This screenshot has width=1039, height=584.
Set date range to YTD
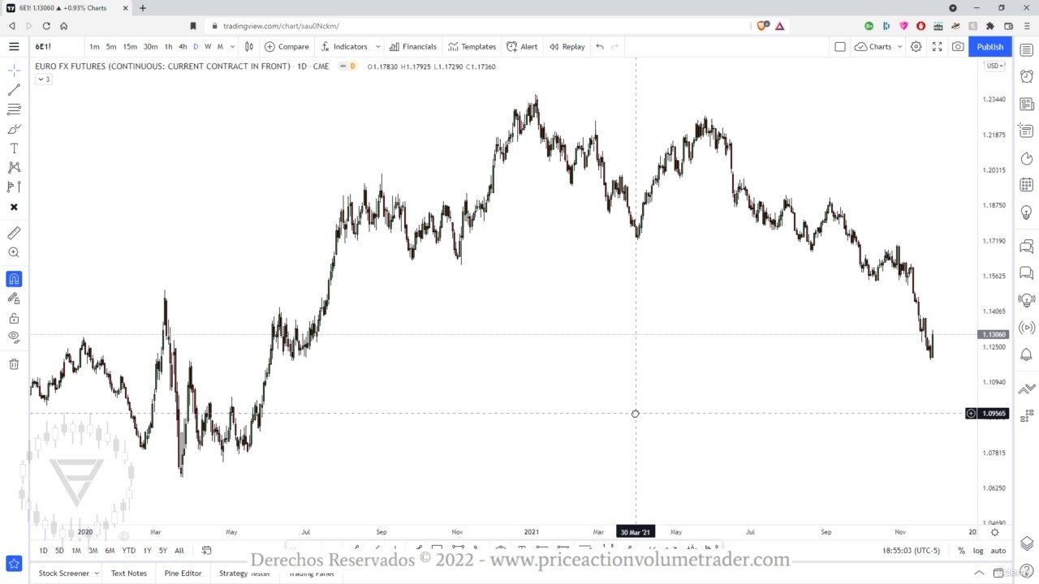click(128, 551)
